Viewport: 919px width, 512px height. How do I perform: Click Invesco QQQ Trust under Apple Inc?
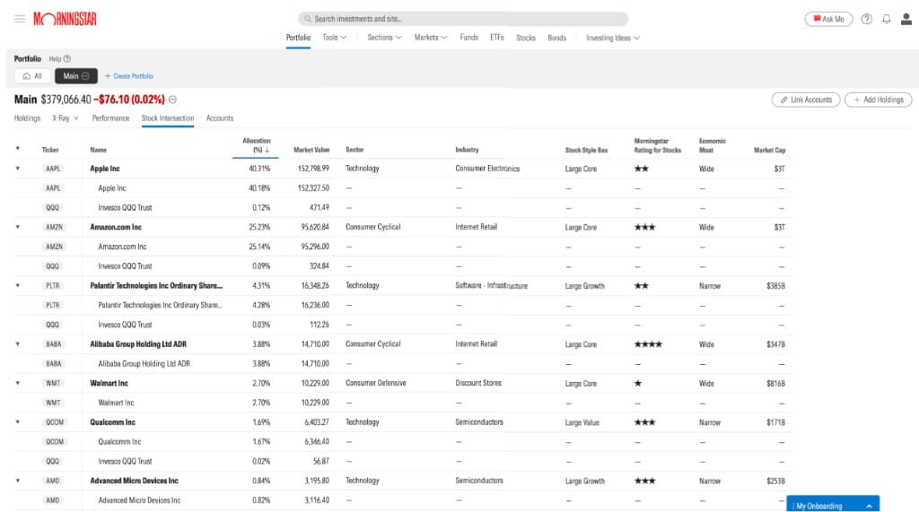click(x=125, y=208)
